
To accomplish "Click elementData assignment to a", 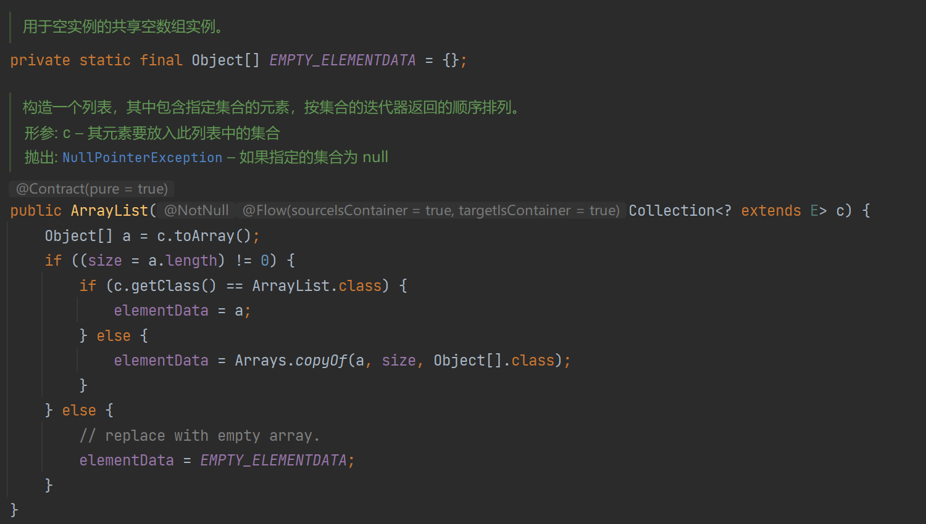I will 182,310.
